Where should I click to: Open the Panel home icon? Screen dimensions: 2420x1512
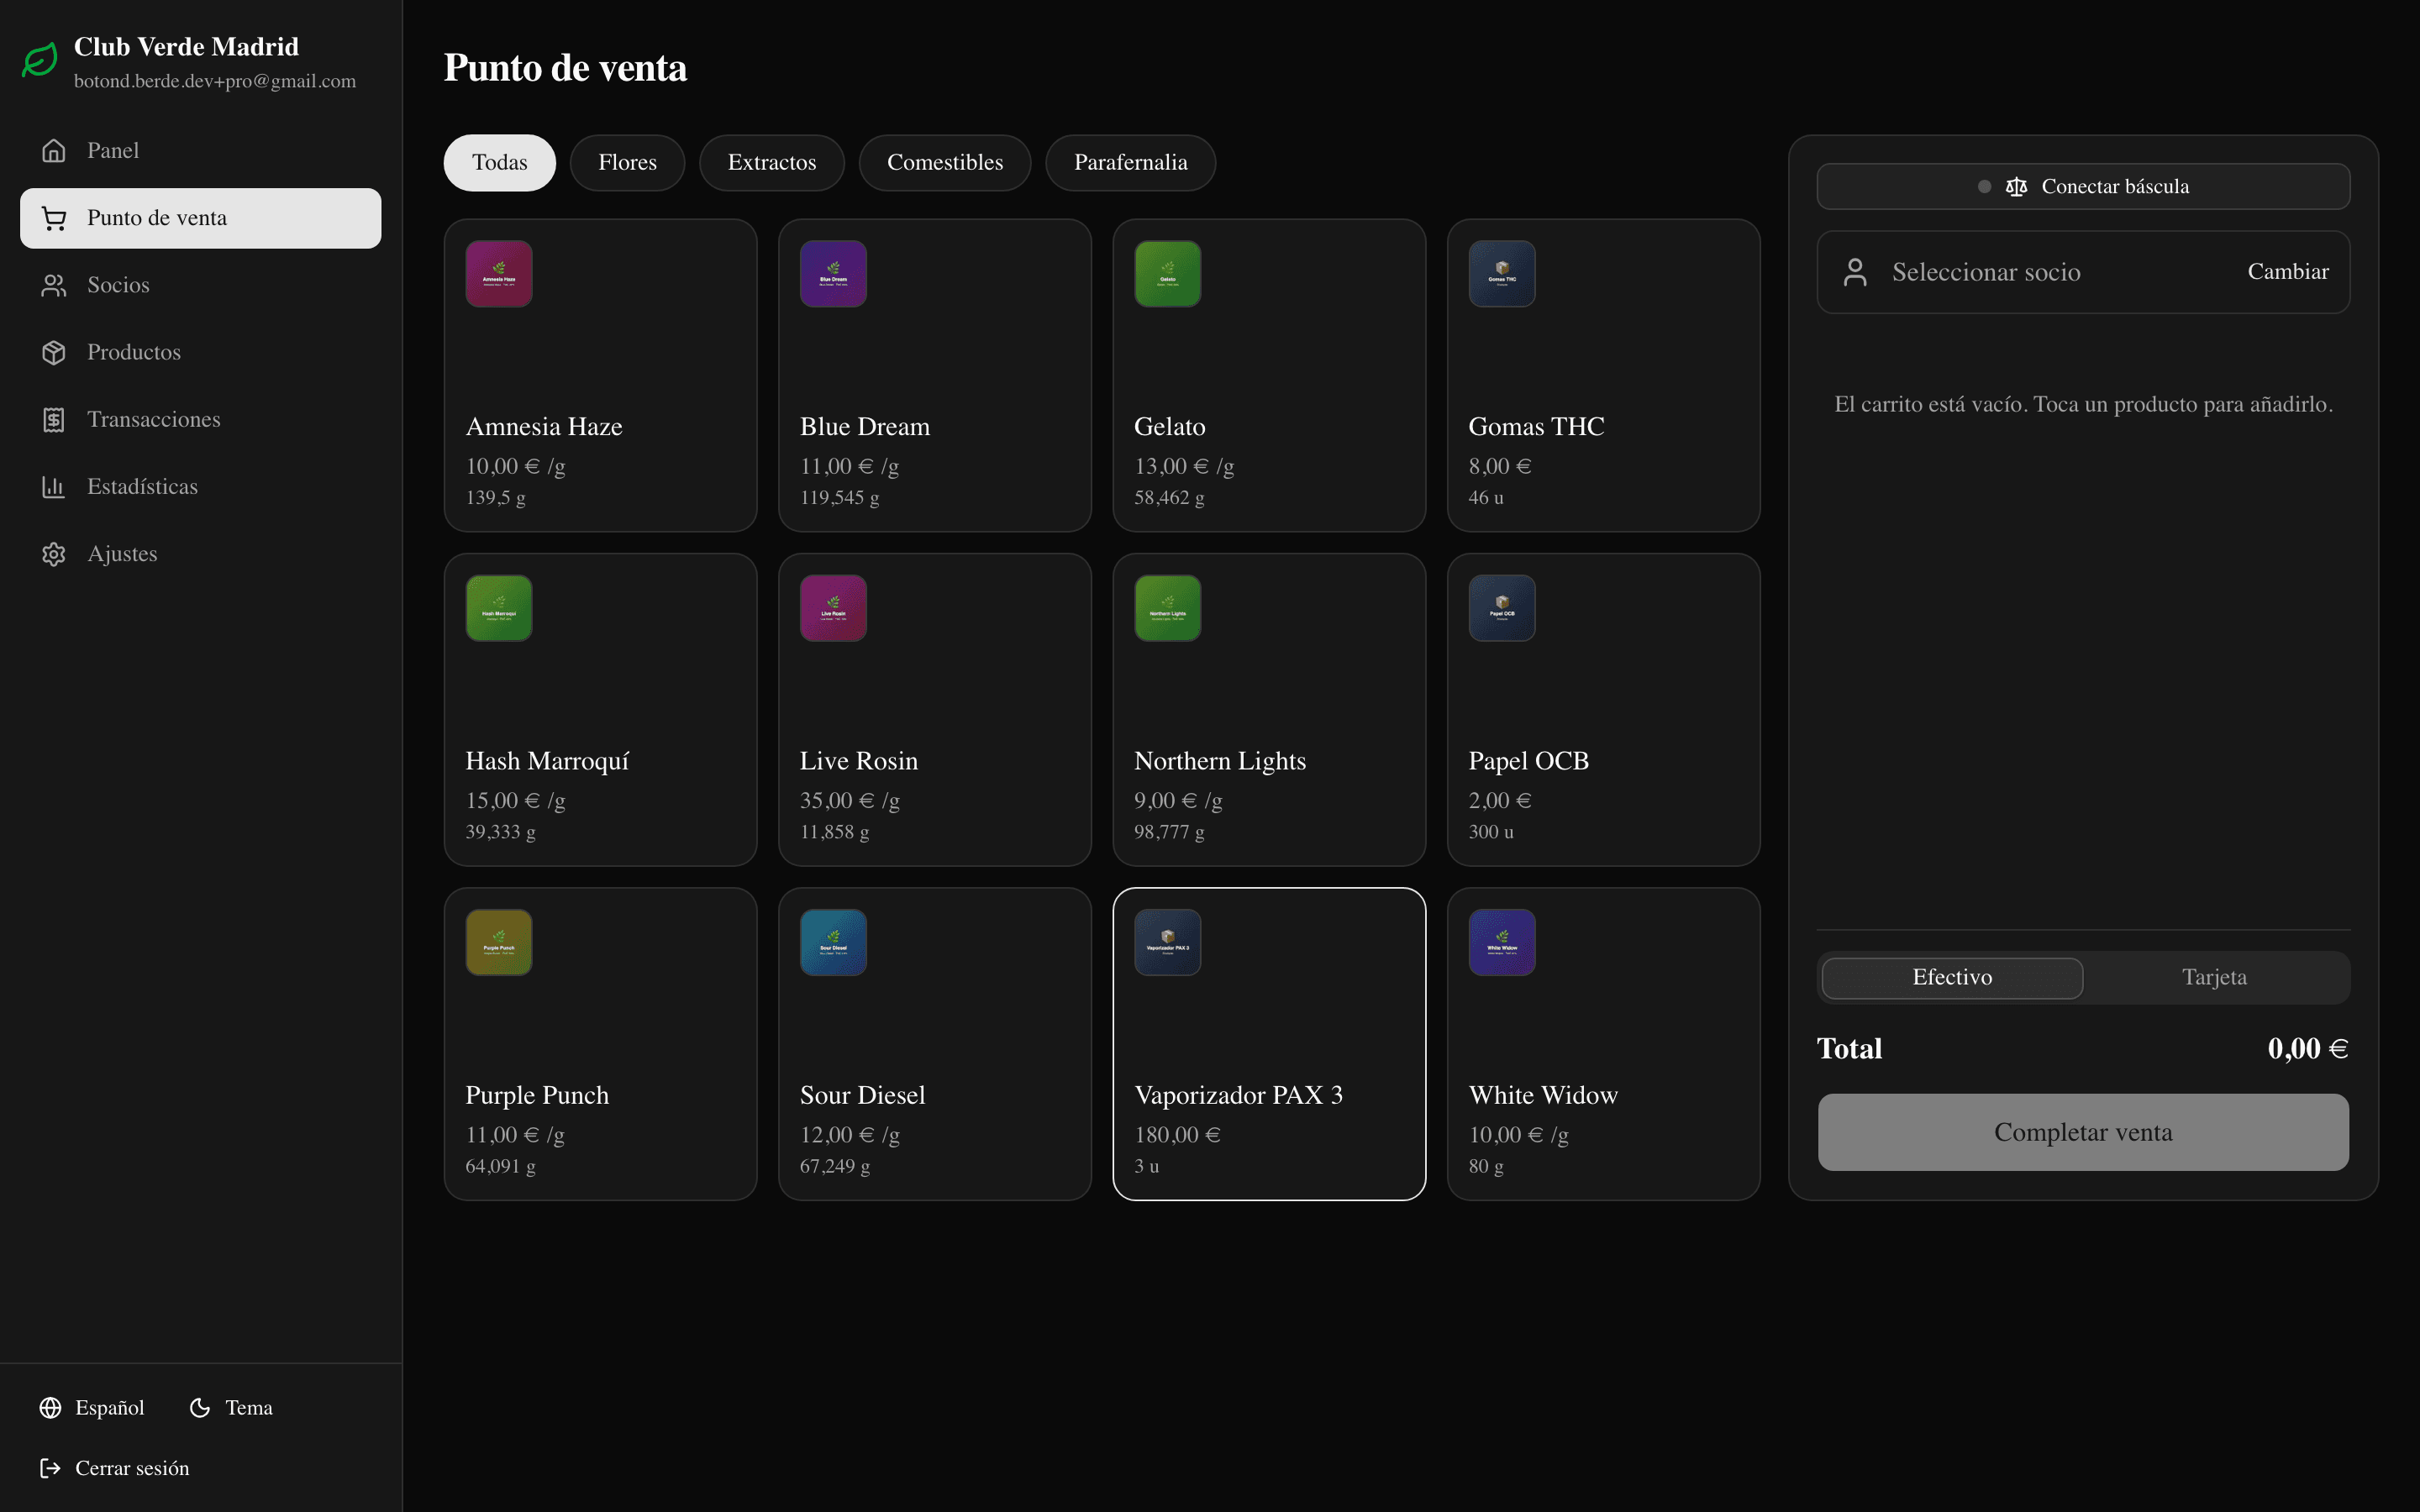point(54,151)
